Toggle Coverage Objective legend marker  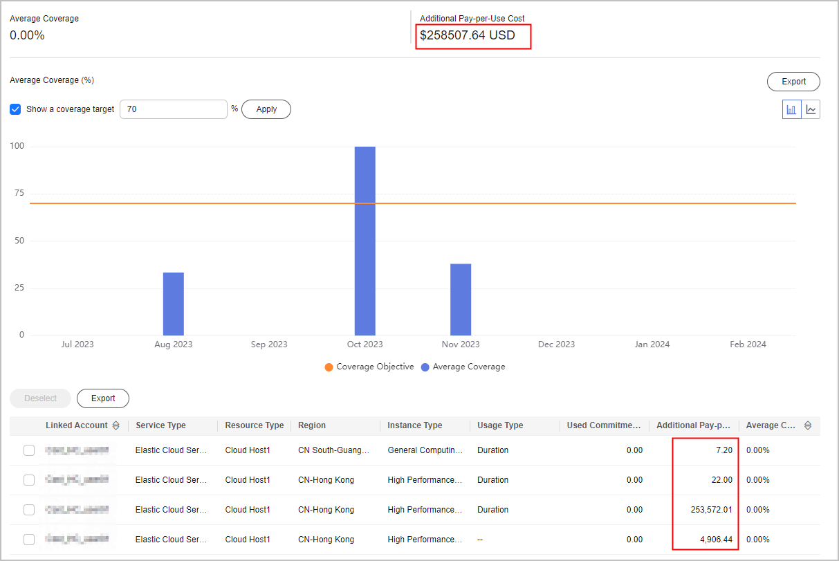pos(329,367)
